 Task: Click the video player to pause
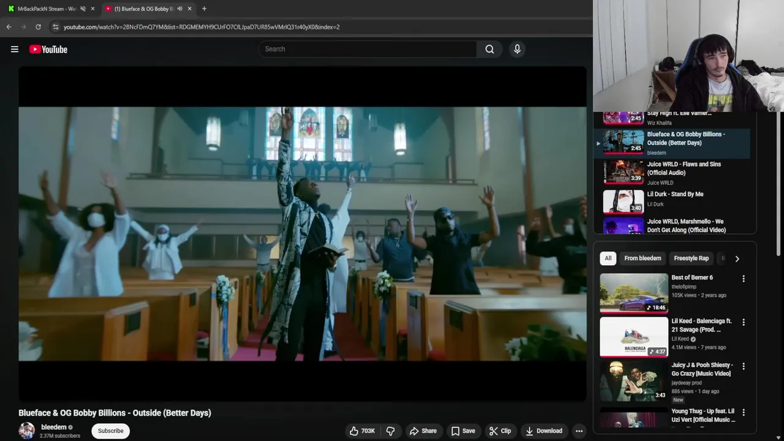pos(303,233)
